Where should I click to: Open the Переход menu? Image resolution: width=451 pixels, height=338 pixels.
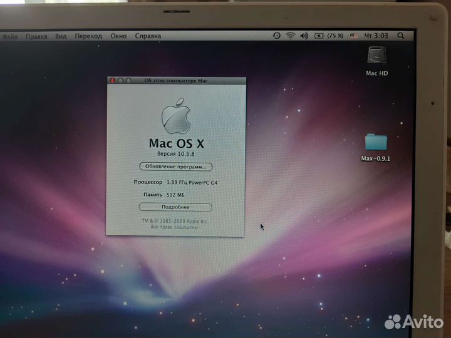pyautogui.click(x=88, y=36)
